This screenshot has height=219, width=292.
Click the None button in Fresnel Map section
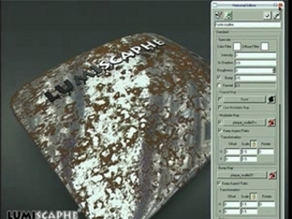(x=244, y=99)
